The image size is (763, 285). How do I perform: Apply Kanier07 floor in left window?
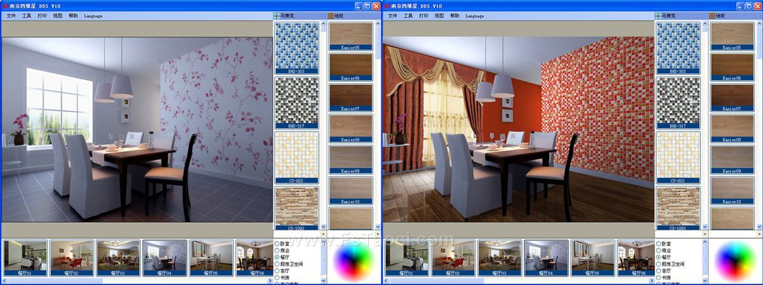pyautogui.click(x=350, y=97)
